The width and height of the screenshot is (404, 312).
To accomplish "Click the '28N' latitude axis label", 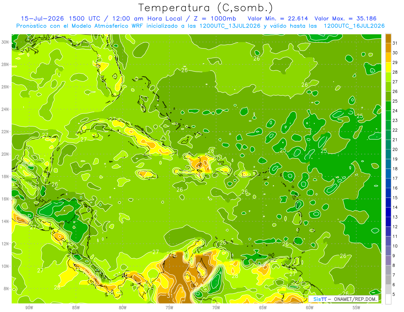I will point(5,64).
